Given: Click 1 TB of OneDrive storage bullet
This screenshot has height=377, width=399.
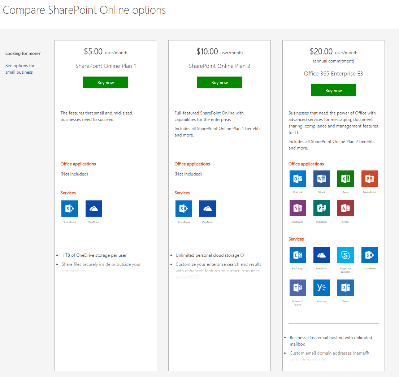Looking at the screenshot, I should (x=94, y=255).
